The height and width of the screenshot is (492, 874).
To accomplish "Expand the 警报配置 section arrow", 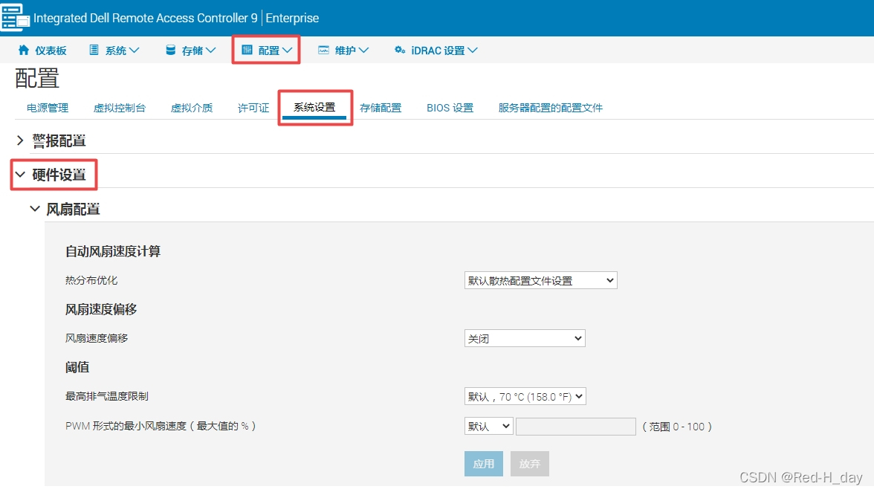I will (x=20, y=140).
